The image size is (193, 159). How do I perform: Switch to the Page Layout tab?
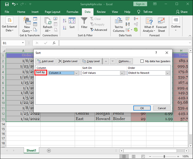52,12
